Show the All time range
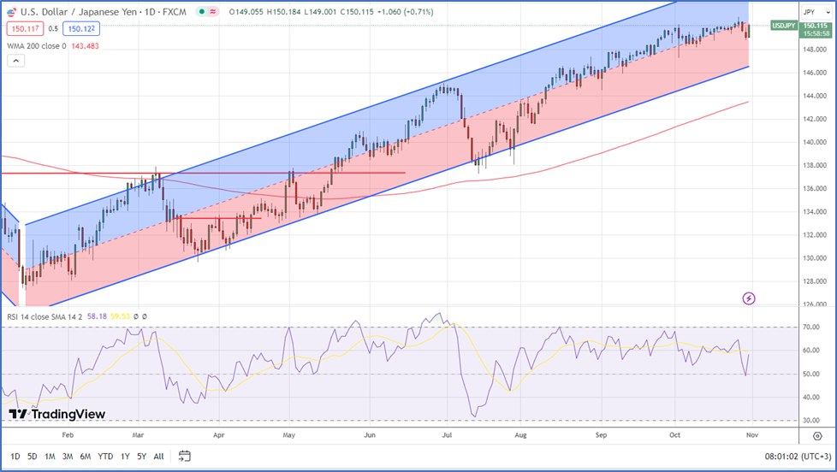This screenshot has height=472, width=837. (158, 457)
